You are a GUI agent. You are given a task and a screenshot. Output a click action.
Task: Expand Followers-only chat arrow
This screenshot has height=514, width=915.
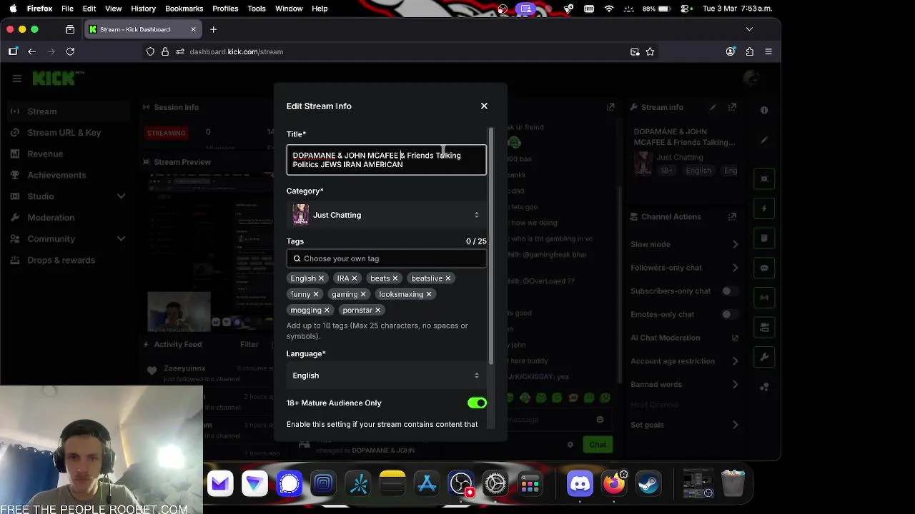click(x=735, y=268)
